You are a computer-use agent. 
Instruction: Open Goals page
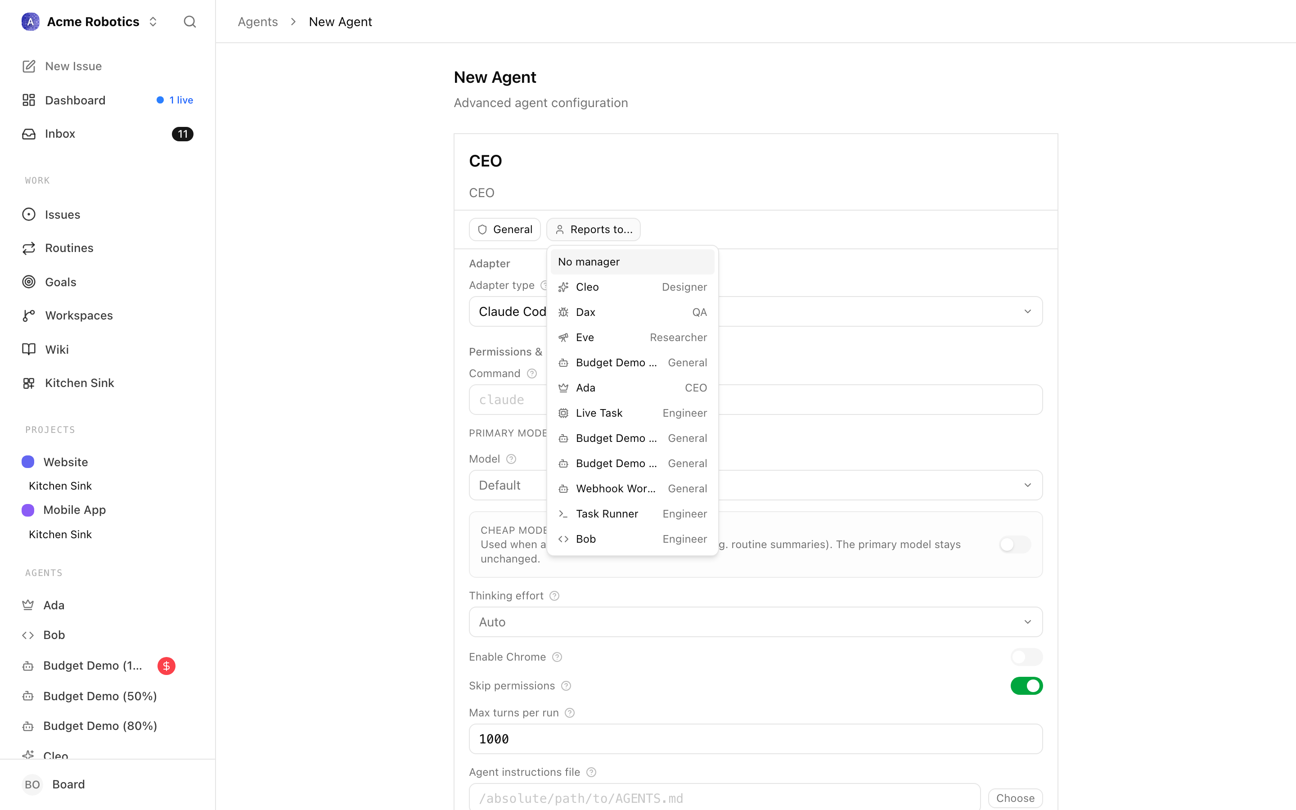107,282
